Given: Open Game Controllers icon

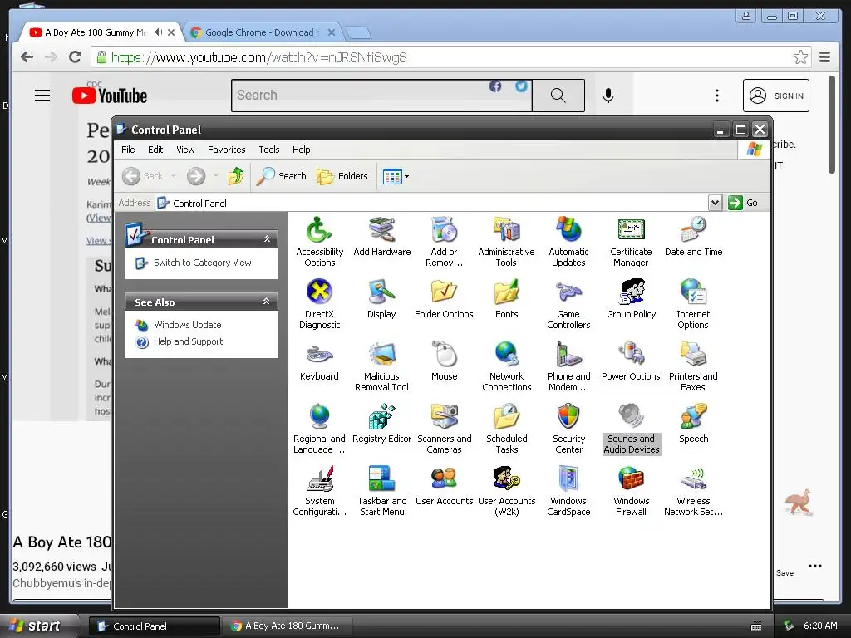Looking at the screenshot, I should [568, 304].
